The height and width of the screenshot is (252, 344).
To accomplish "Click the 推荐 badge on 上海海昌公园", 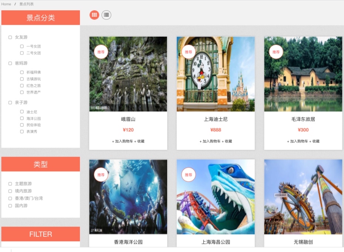I will coord(188,175).
